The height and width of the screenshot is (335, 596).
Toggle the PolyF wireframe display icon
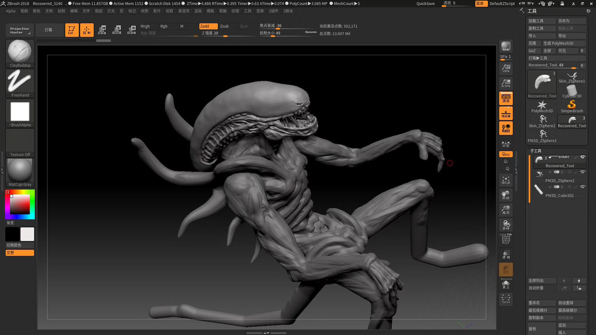(506, 239)
